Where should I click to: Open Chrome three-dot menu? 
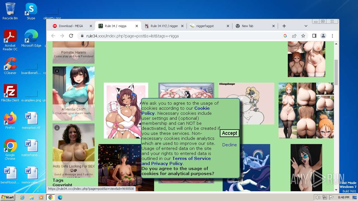pos(332,36)
